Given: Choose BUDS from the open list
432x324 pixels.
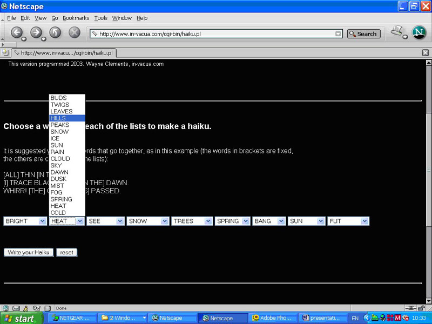Looking at the screenshot, I should click(67, 98).
